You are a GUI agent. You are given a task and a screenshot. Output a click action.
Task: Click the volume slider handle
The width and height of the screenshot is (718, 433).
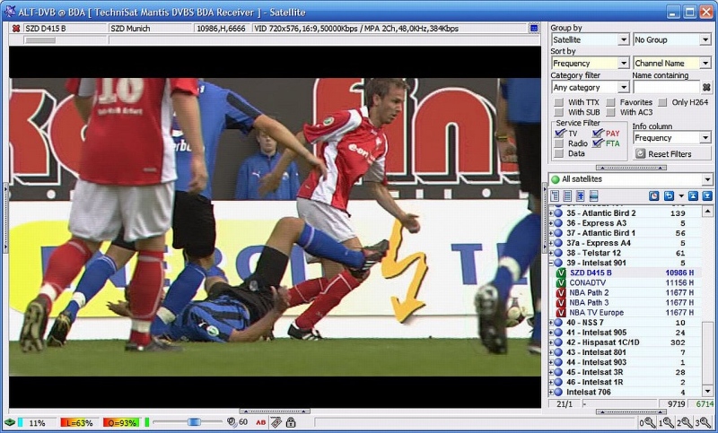[x=193, y=422]
